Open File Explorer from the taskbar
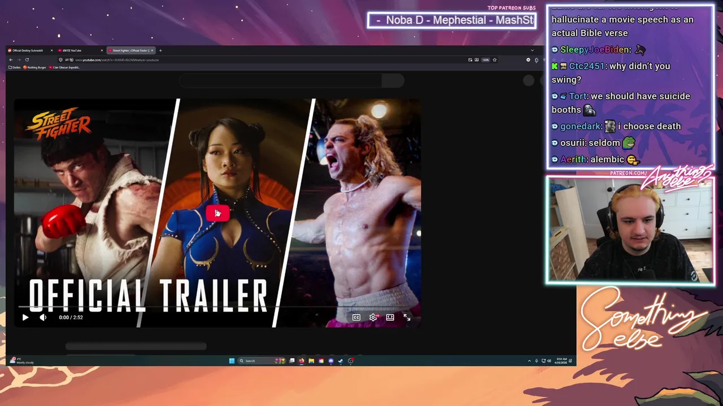 tap(311, 361)
